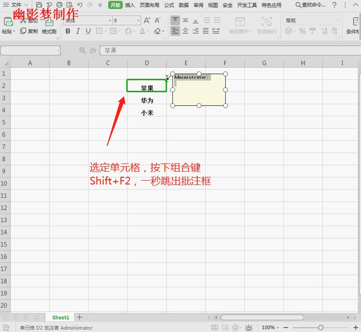
Task: Add a new sheet with plus button
Action: [79, 317]
